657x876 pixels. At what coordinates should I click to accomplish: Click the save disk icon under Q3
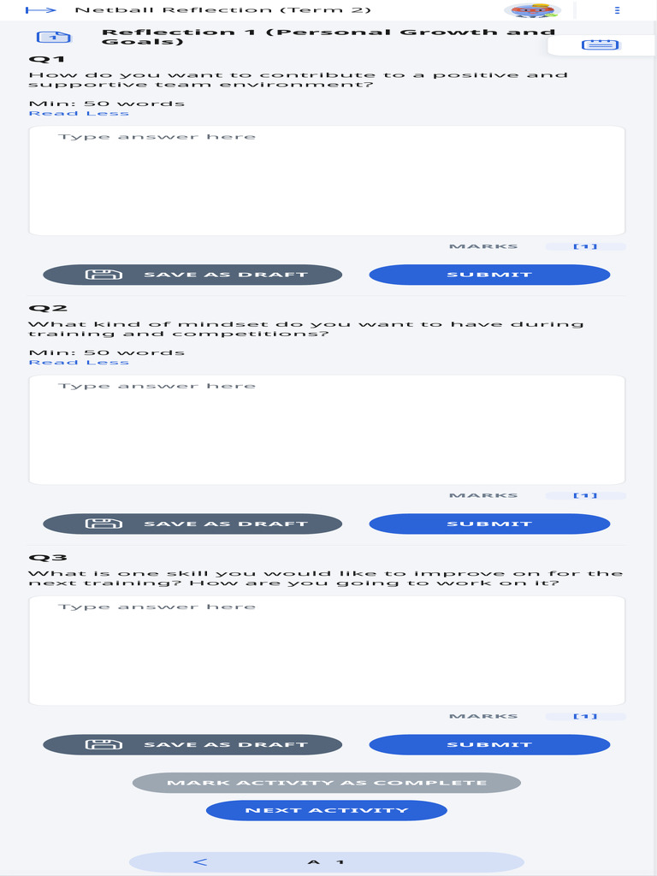[104, 744]
